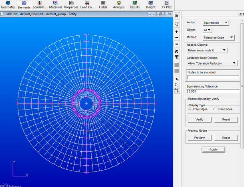Choose the arrow pointer select tool
Screen dimensions: 244x187
click(x=177, y=79)
